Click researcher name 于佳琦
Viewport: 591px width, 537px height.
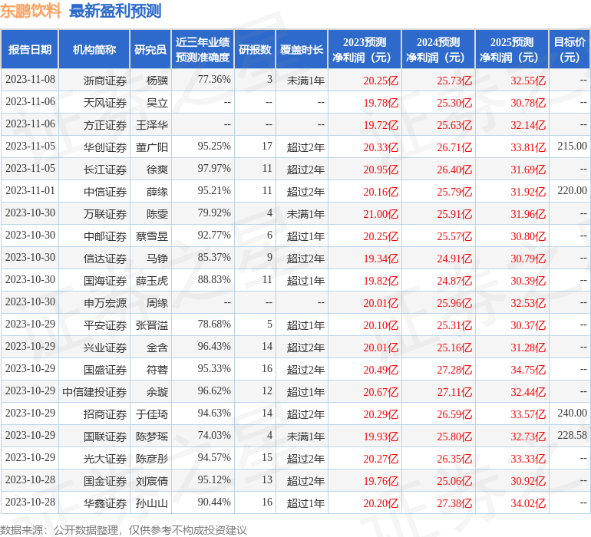click(152, 413)
